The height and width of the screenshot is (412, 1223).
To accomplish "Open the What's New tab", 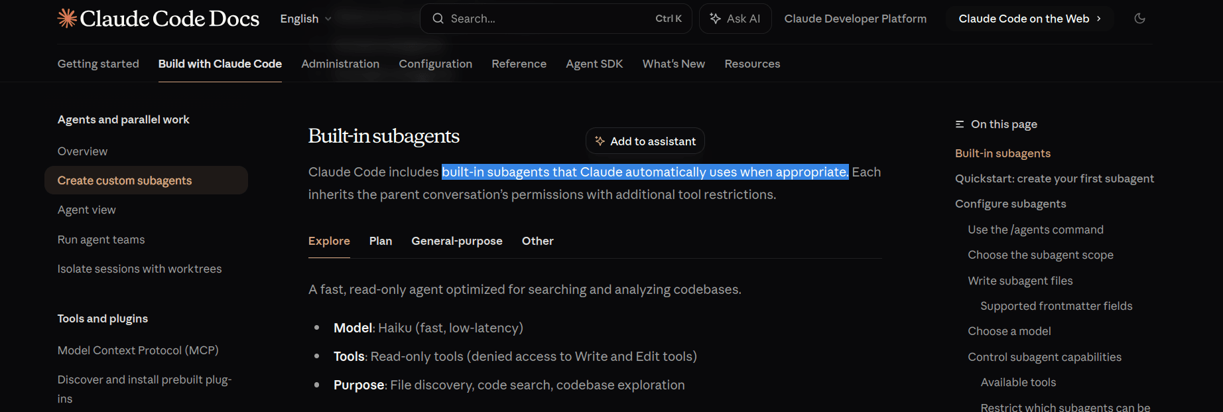I will coord(674,64).
